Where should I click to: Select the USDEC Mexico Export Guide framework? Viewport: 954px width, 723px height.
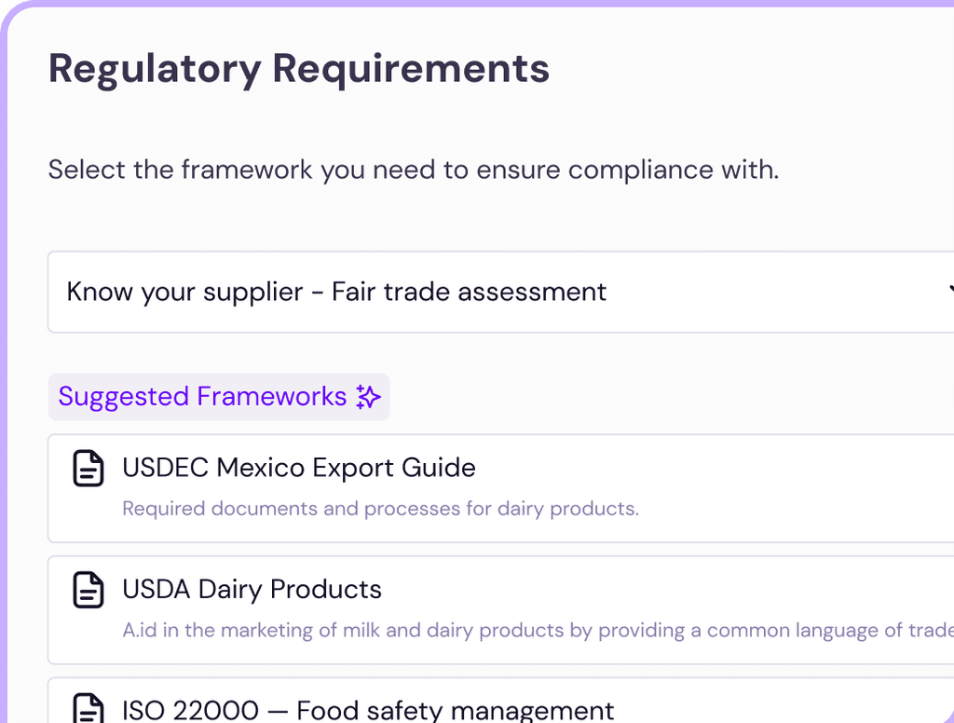(x=298, y=468)
